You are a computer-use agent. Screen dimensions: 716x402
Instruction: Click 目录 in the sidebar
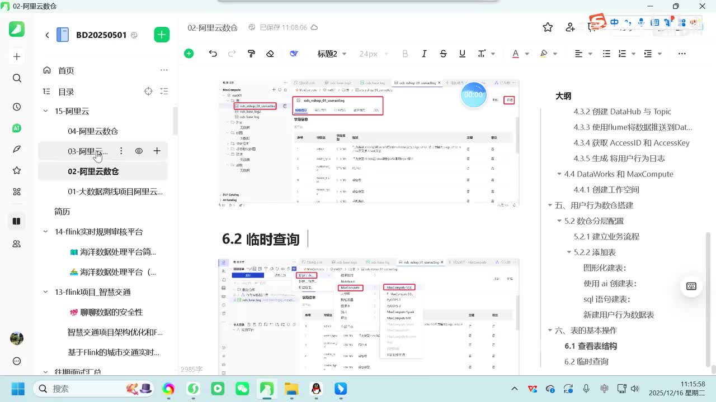coord(66,92)
